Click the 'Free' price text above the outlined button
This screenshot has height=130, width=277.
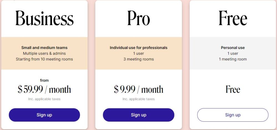click(x=233, y=90)
